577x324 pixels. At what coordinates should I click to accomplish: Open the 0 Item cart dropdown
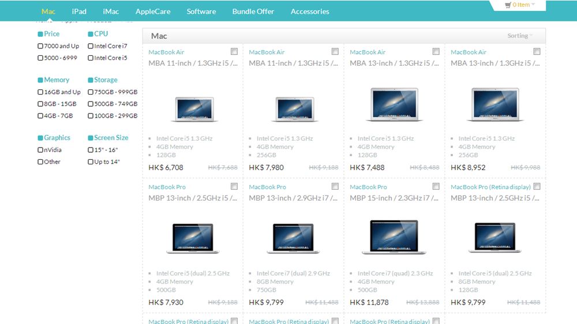tap(523, 5)
